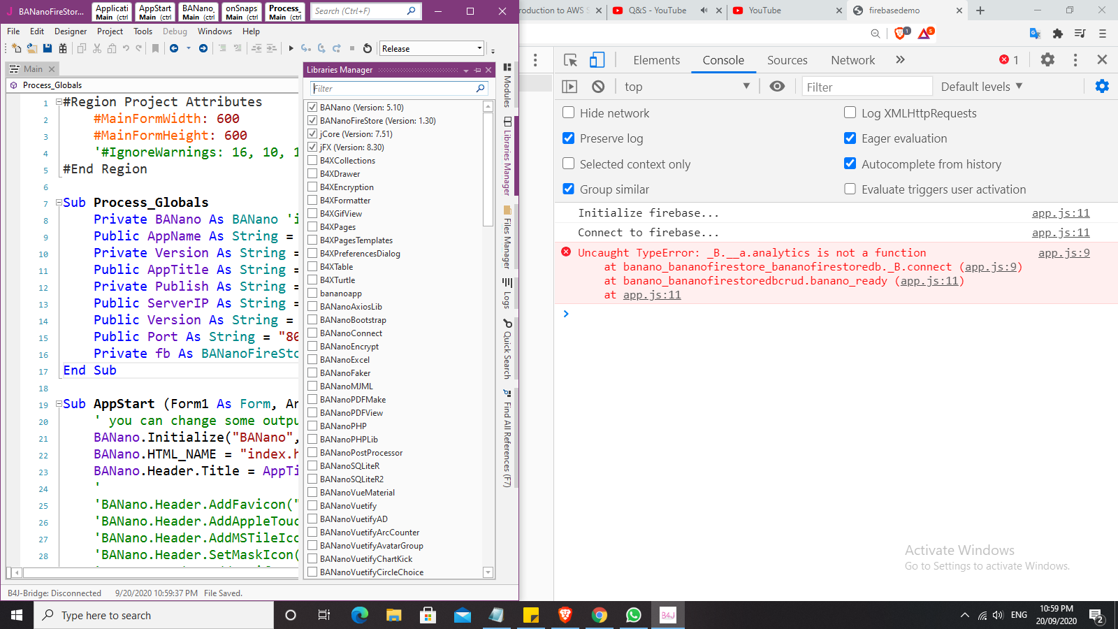Click the navigate back arrow icon
The image size is (1118, 629).
click(174, 48)
